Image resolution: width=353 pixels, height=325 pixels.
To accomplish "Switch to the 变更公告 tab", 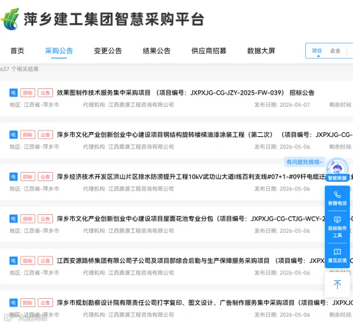I will pyautogui.click(x=108, y=51).
